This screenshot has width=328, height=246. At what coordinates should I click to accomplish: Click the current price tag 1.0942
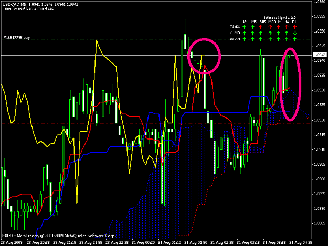pos(320,55)
